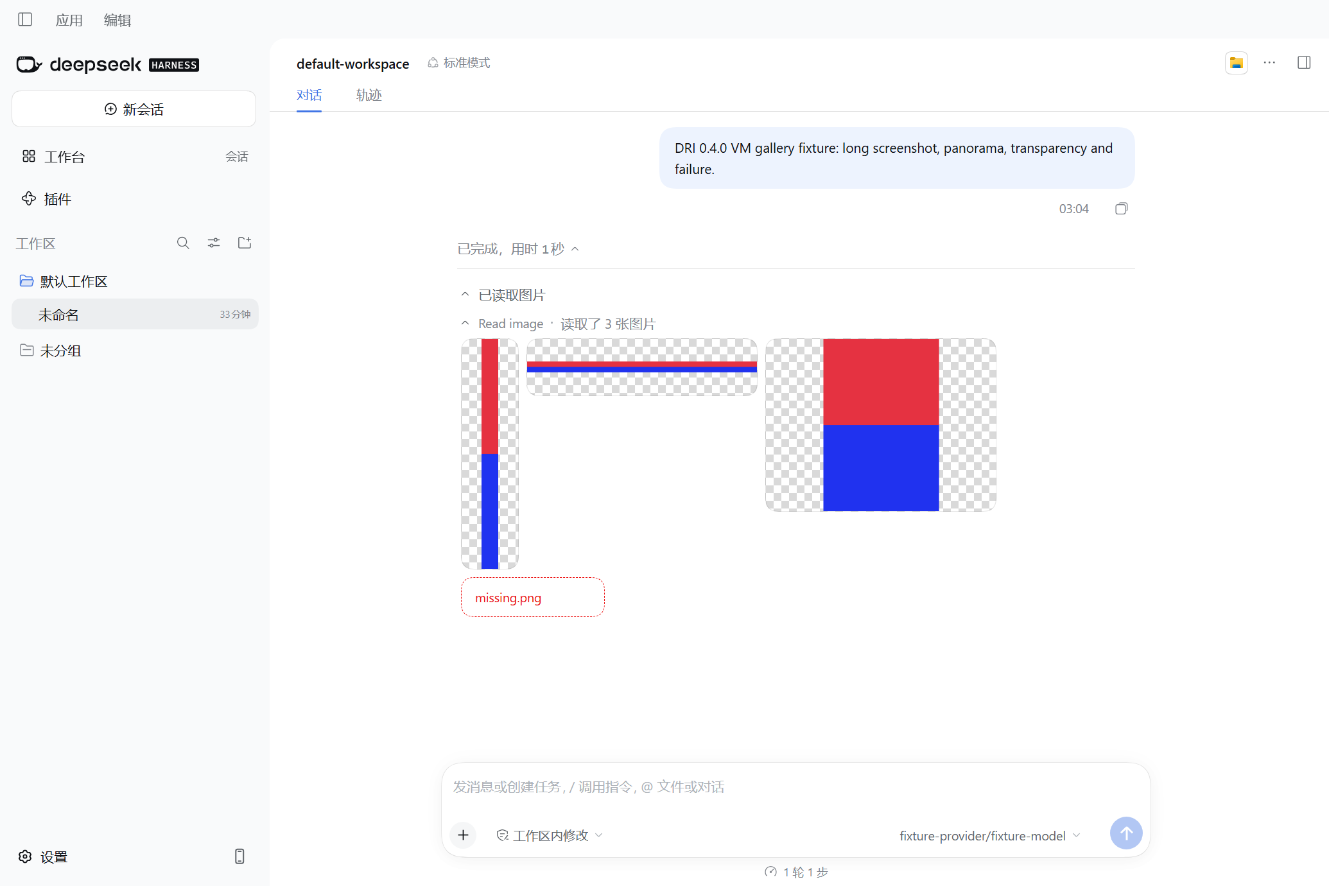Click the 标准模式 mode indicator

pyautogui.click(x=459, y=63)
